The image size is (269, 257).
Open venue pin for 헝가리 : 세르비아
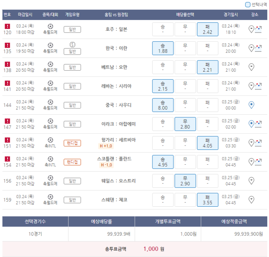pos(251,143)
